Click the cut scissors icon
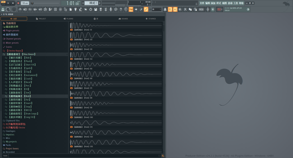 click(185, 9)
